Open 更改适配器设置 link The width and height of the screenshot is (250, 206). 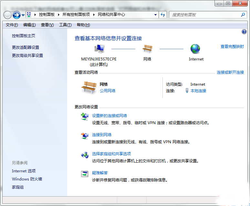[26, 48]
